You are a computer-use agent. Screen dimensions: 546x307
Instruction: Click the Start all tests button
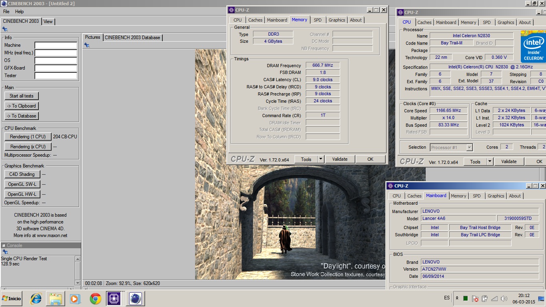point(22,96)
